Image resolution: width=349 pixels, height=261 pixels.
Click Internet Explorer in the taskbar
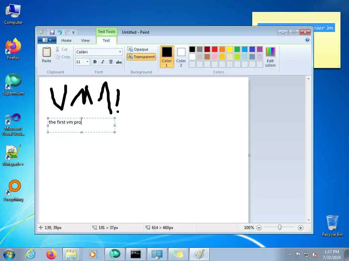(x=30, y=254)
